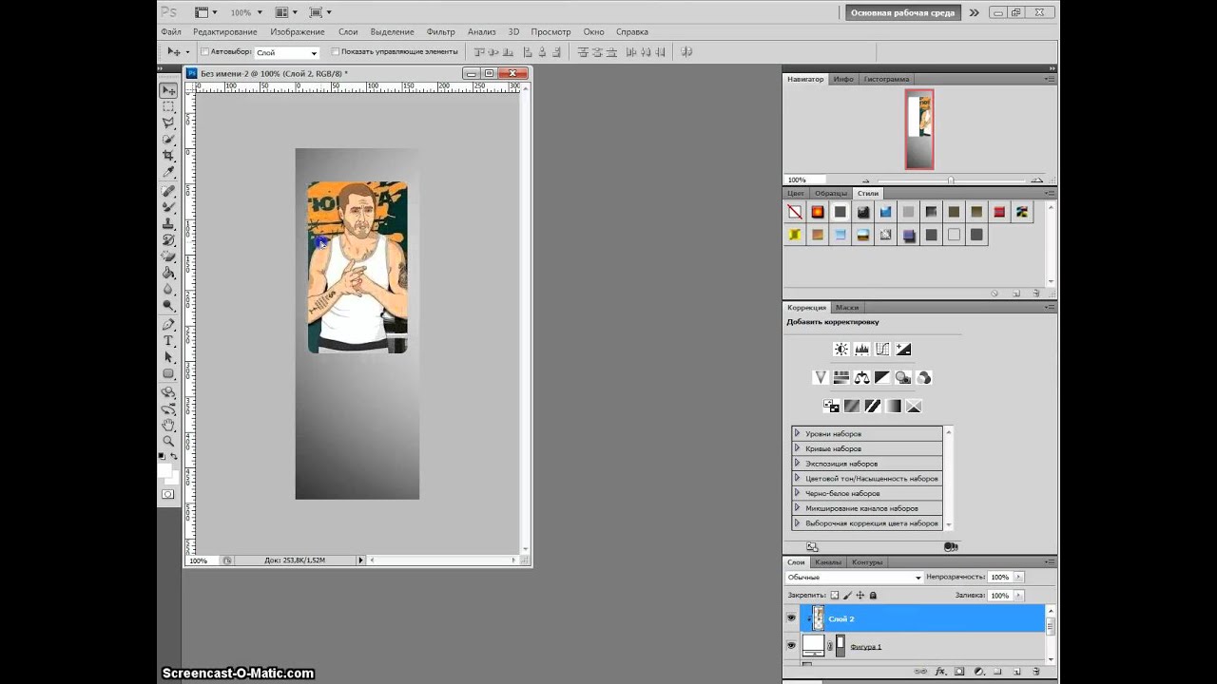Switch to the Гистограмма tab
This screenshot has height=684, width=1217.
[x=886, y=79]
